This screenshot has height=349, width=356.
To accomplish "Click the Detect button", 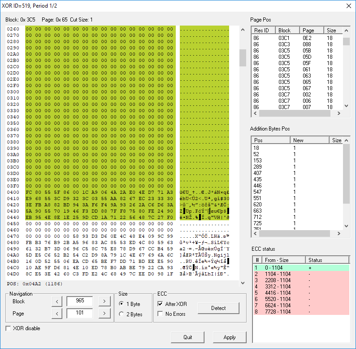I will (x=218, y=308).
